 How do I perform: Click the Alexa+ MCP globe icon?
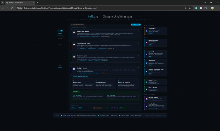pyautogui.click(x=147, y=31)
